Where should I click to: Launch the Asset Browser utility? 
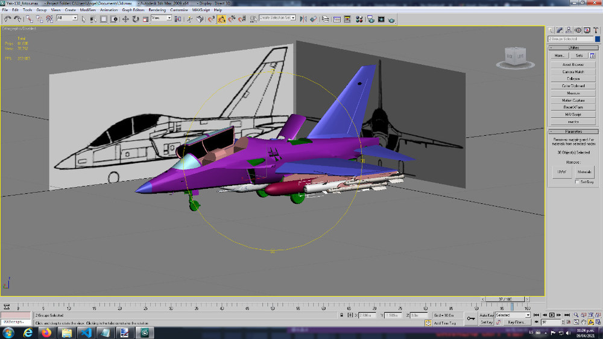coord(573,65)
